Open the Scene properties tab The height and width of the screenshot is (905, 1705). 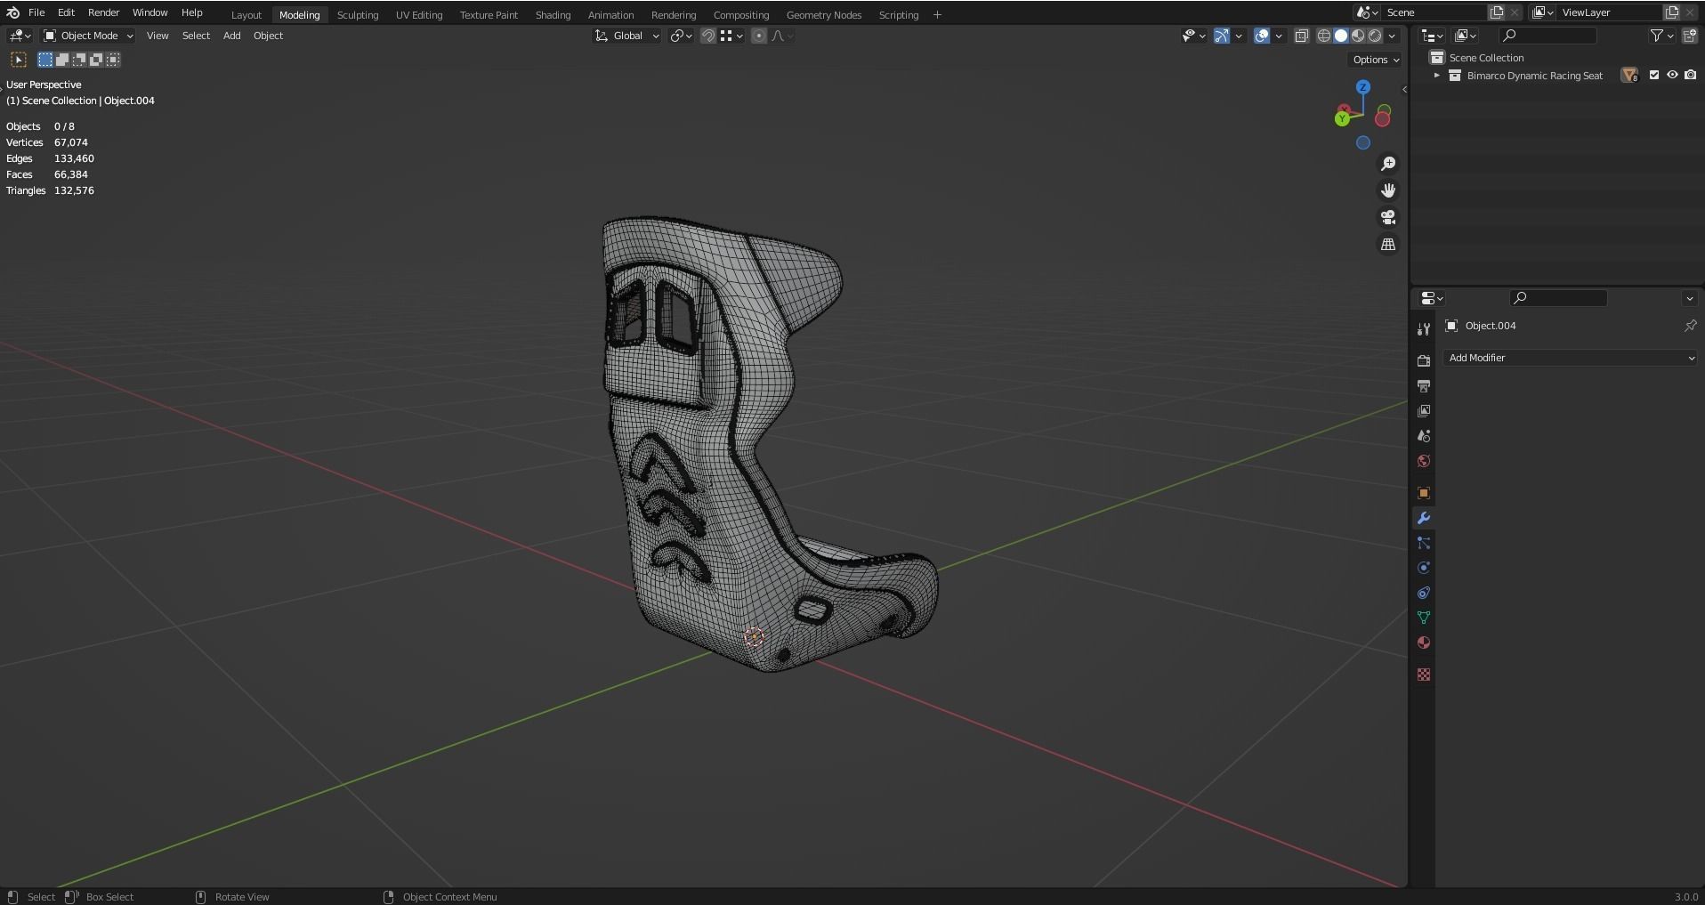pos(1424,435)
